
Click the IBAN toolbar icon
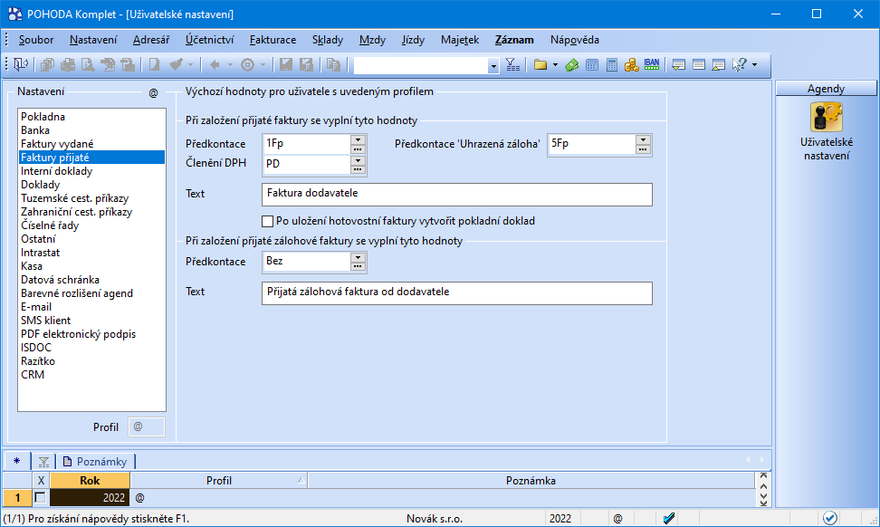point(652,64)
